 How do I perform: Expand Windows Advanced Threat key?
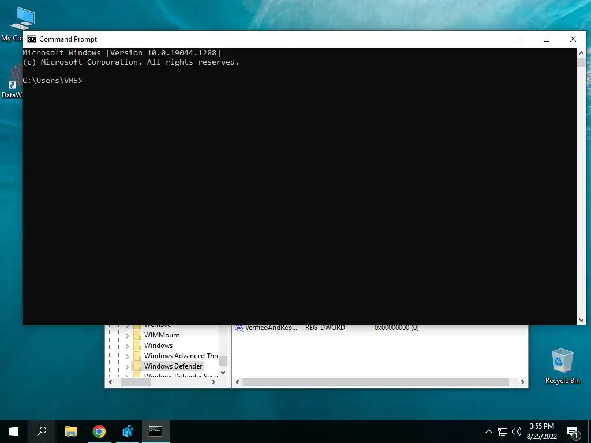pyautogui.click(x=128, y=356)
